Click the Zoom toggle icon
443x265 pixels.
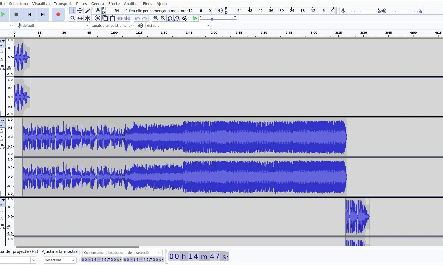185,18
